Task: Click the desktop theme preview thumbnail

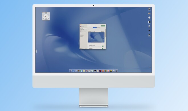Action: pyautogui.click(x=96, y=37)
